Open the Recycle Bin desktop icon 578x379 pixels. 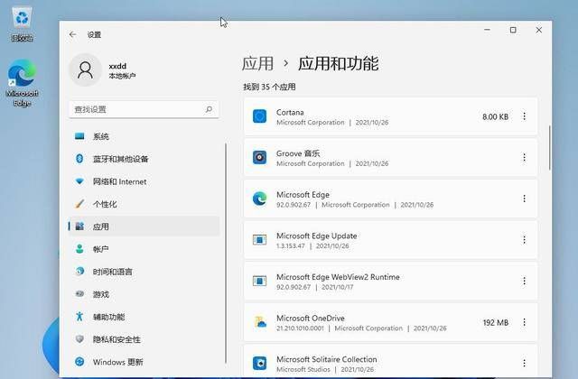tap(22, 25)
